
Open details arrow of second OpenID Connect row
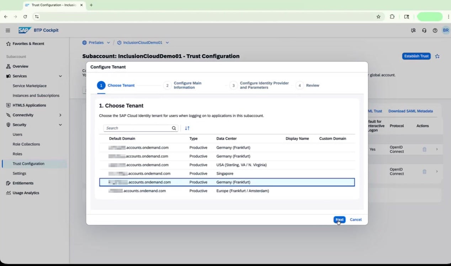(x=437, y=171)
